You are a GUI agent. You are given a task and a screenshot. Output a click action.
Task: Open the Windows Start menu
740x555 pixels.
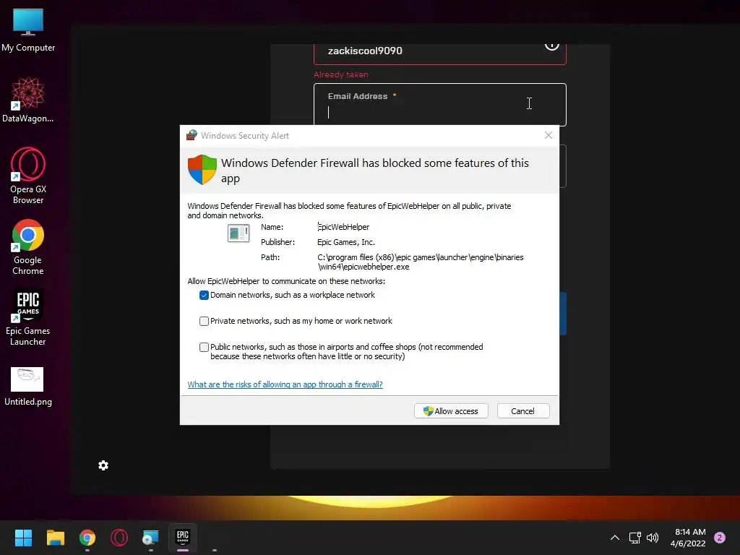tap(23, 538)
